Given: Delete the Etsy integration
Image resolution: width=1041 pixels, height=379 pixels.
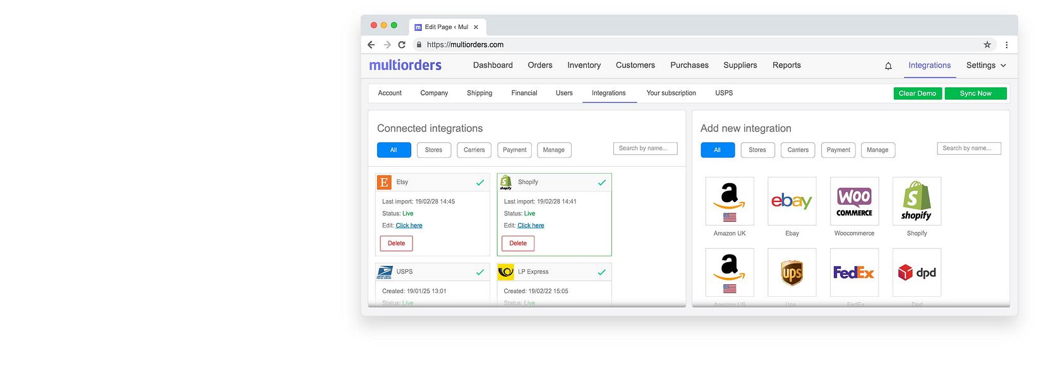Looking at the screenshot, I should tap(396, 243).
